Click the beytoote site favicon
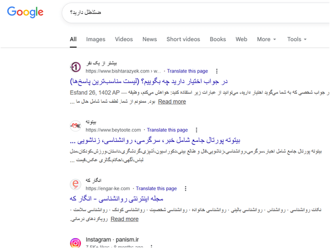Screen dimensions: 330x248 point(75,126)
